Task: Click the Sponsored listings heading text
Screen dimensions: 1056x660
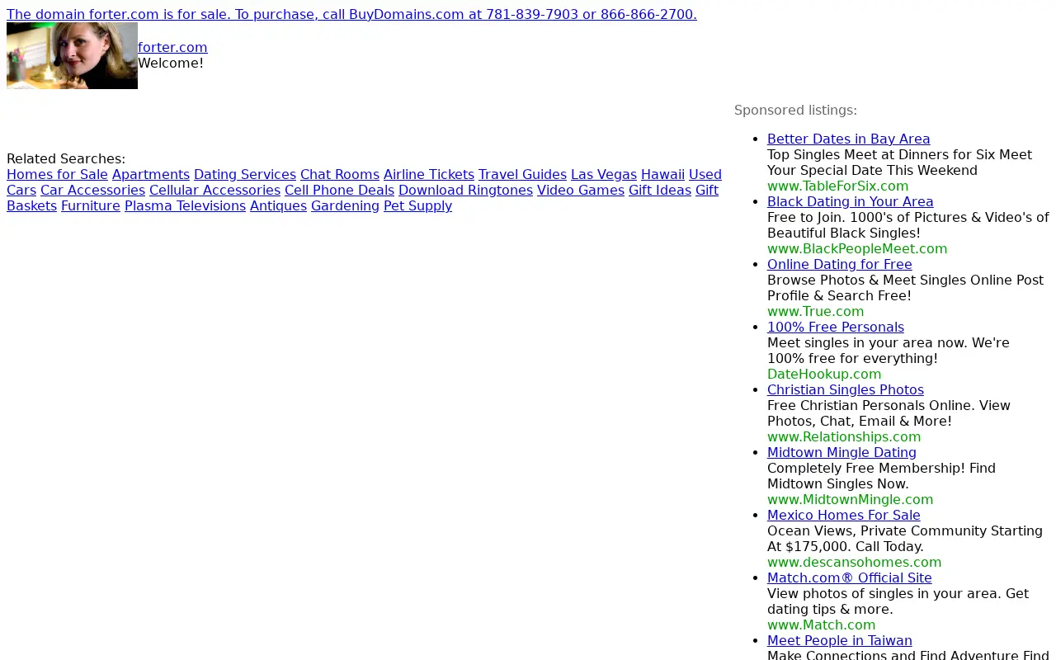Action: pos(795,110)
